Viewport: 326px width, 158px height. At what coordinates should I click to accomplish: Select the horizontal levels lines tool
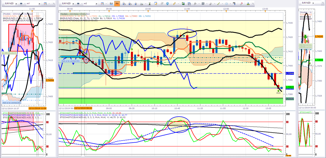[203, 4]
